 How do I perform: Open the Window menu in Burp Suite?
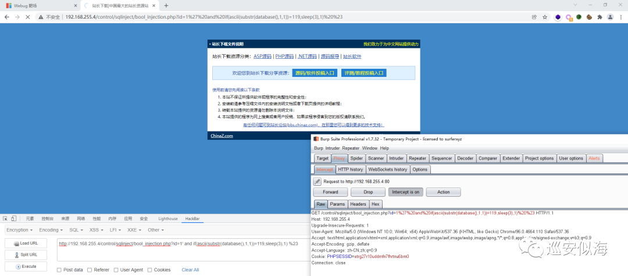tap(370, 148)
